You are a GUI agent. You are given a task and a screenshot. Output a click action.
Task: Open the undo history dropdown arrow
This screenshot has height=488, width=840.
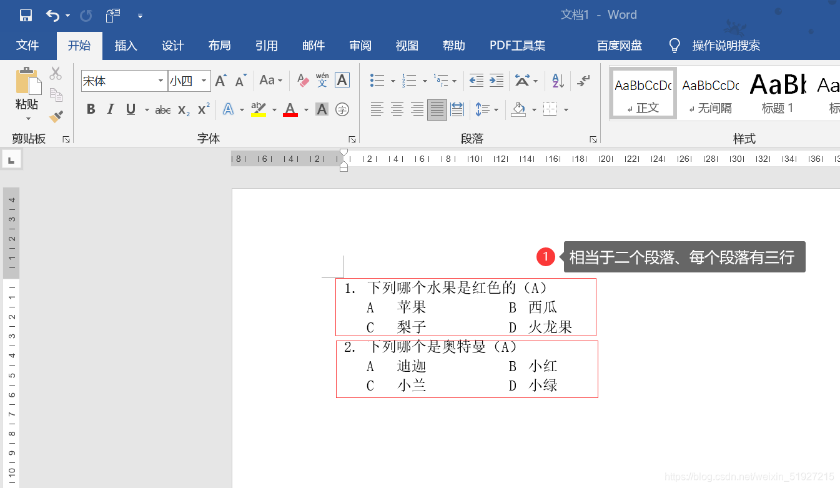click(x=67, y=16)
